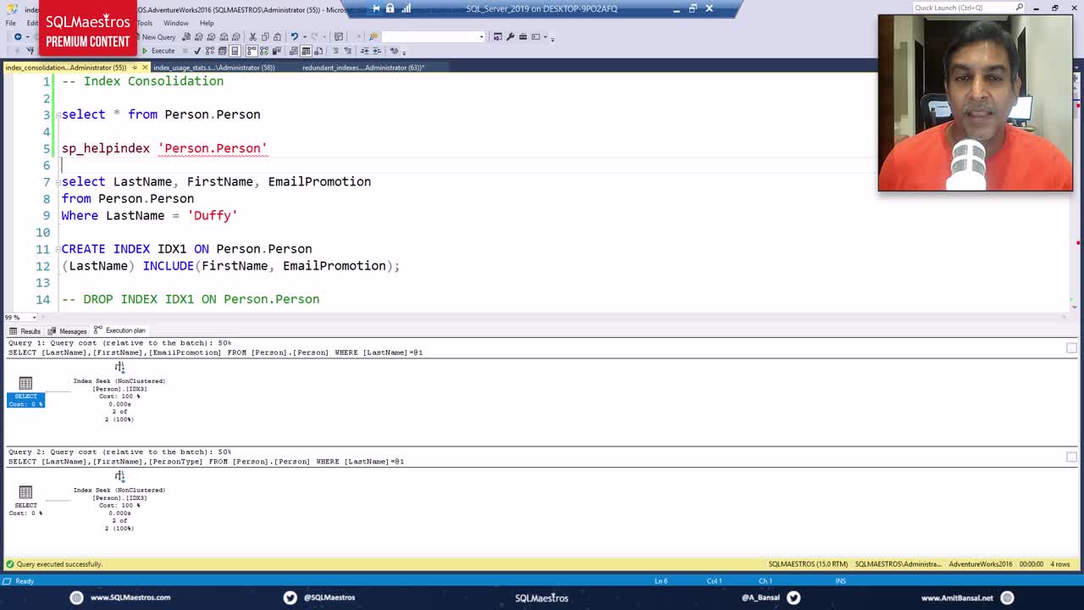
Task: Open the empty toolbar search combo box
Action: pos(432,37)
